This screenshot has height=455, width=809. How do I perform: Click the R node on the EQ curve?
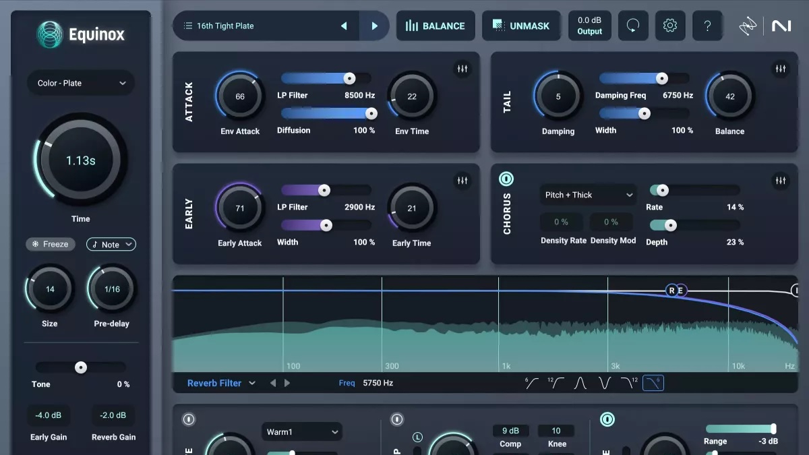[x=671, y=291]
